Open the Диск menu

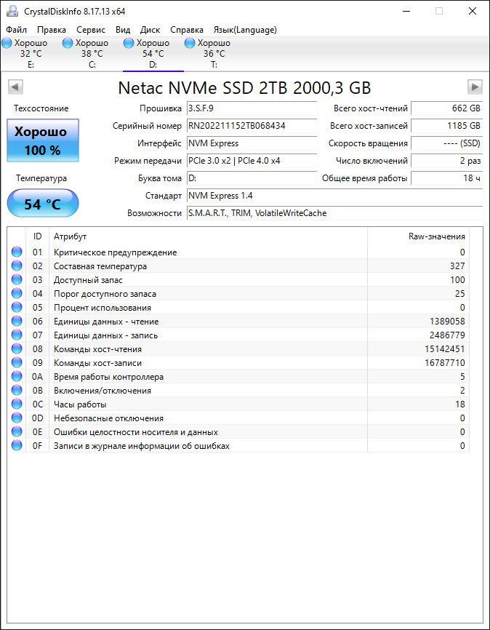(x=150, y=30)
